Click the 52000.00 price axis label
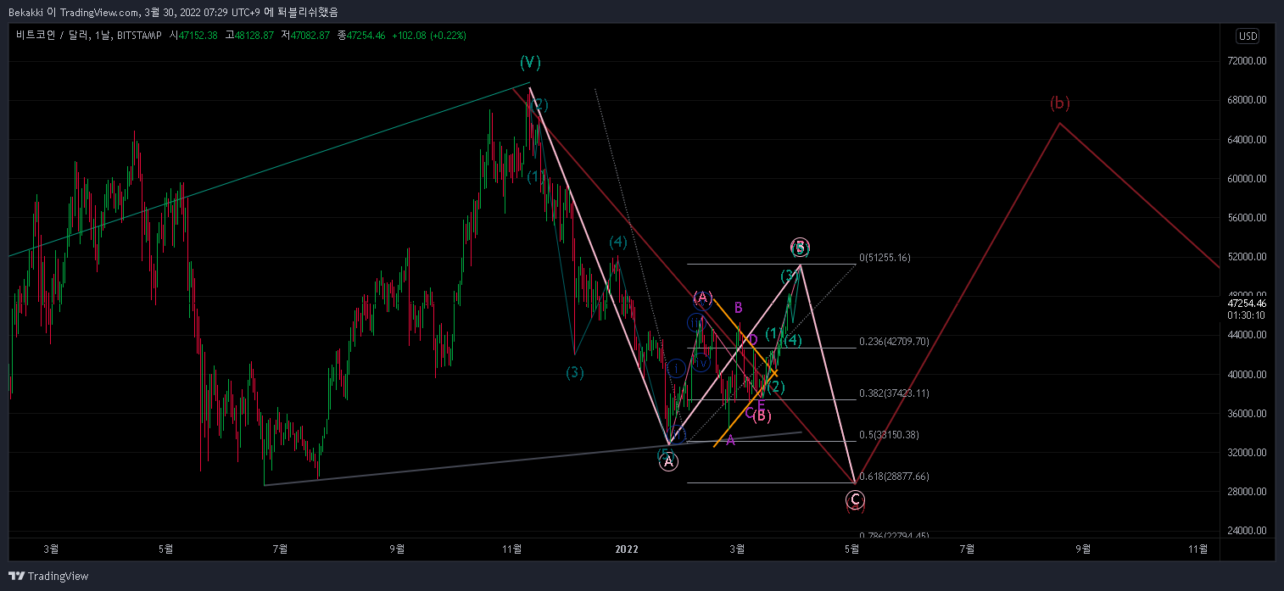1284x591 pixels. (1248, 256)
